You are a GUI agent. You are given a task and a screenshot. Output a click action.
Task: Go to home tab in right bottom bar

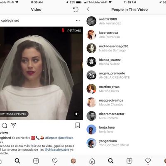92,161
